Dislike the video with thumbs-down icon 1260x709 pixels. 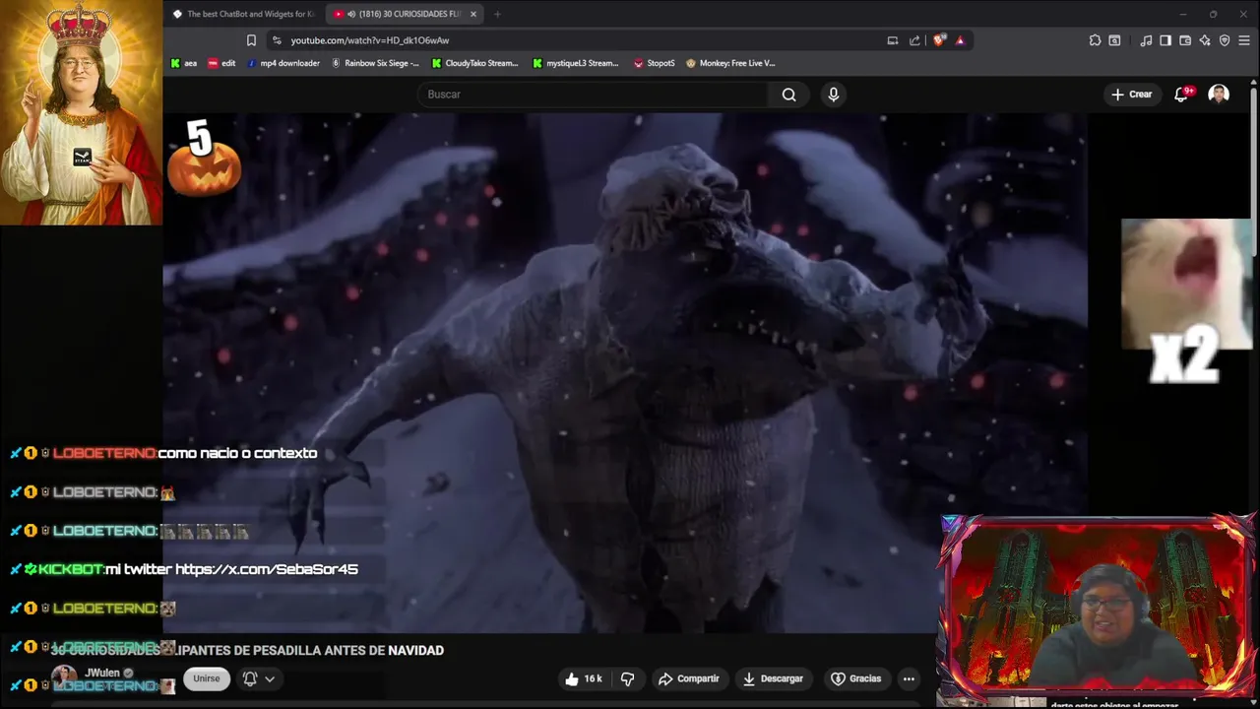click(x=627, y=678)
